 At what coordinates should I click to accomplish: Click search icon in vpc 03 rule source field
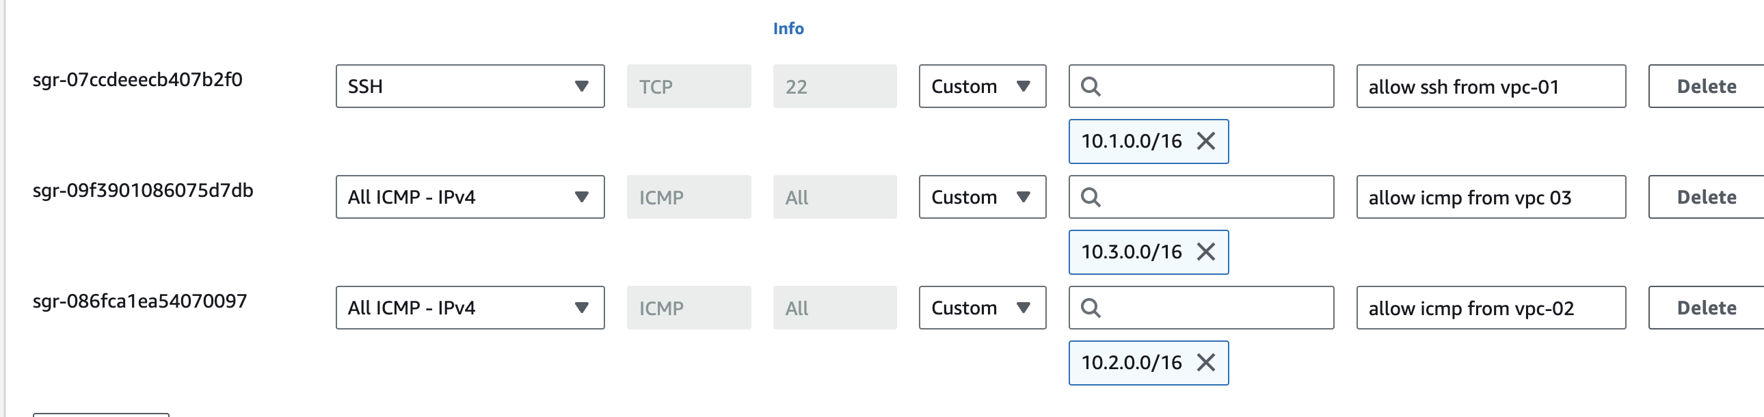(x=1091, y=197)
